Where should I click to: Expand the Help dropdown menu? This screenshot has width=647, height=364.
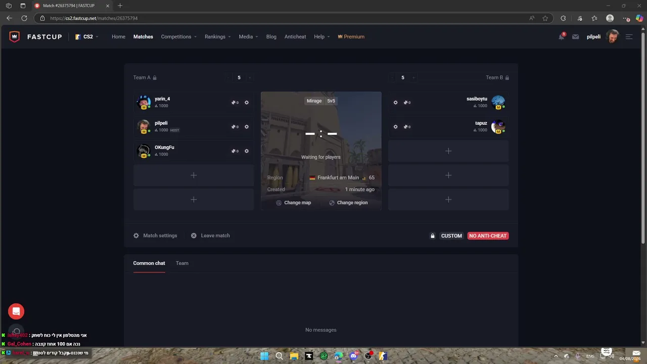(322, 37)
